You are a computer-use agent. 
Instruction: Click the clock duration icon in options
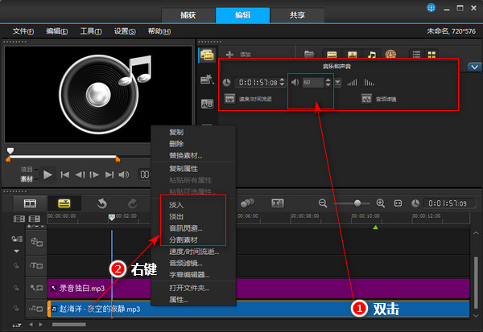(227, 83)
